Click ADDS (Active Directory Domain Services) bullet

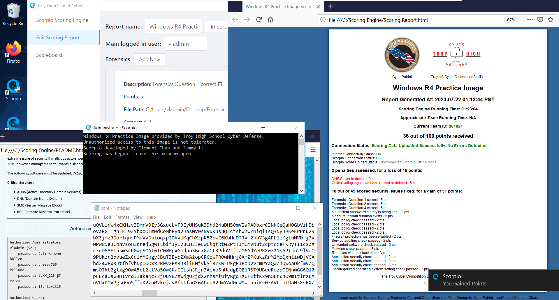49,192
